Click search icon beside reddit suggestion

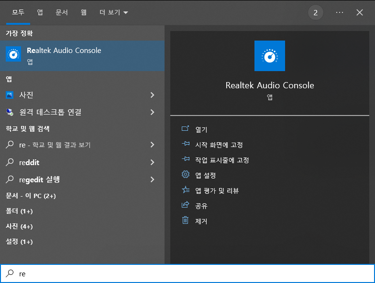click(x=10, y=162)
